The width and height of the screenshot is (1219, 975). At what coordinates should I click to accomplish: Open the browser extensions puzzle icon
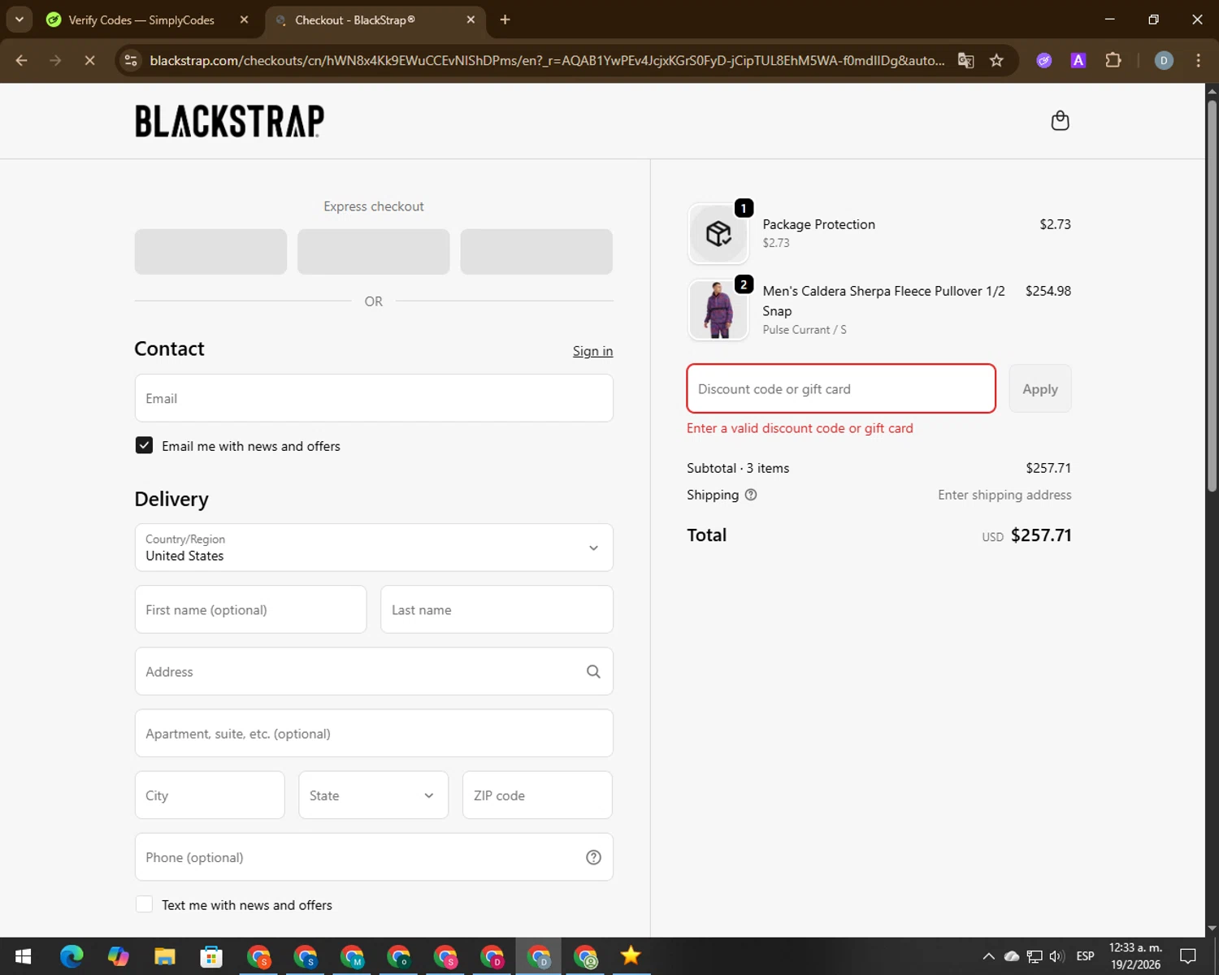(1113, 60)
